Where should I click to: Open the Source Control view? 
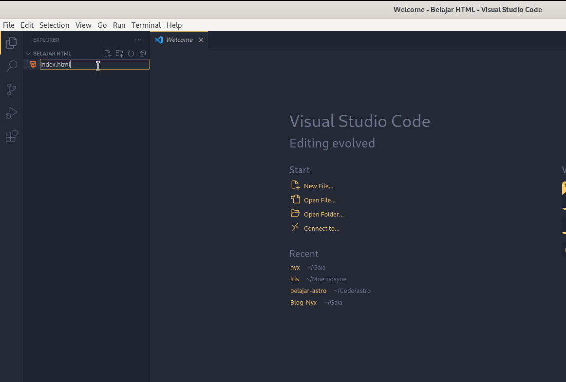(x=12, y=90)
